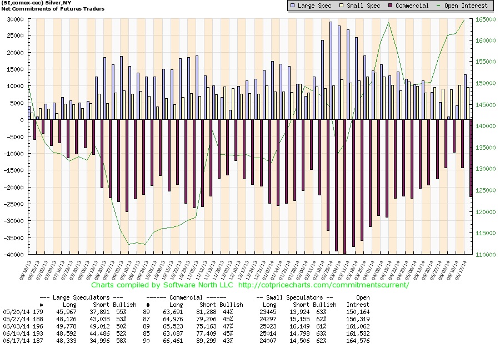Click the Large Spec legend color swatch
Image resolution: width=500 pixels, height=344 pixels.
point(292,6)
